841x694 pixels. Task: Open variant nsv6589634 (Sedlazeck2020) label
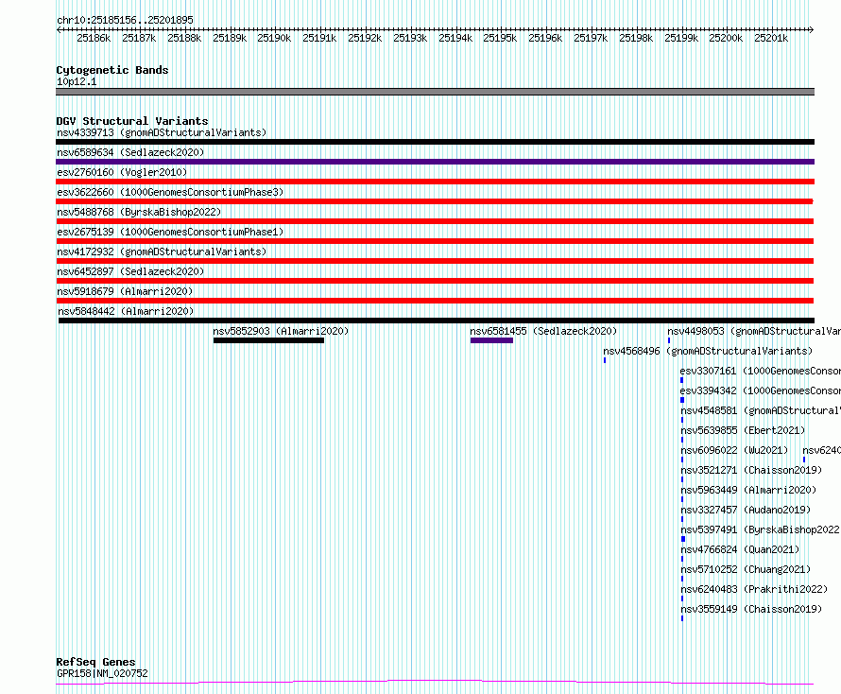(x=130, y=152)
